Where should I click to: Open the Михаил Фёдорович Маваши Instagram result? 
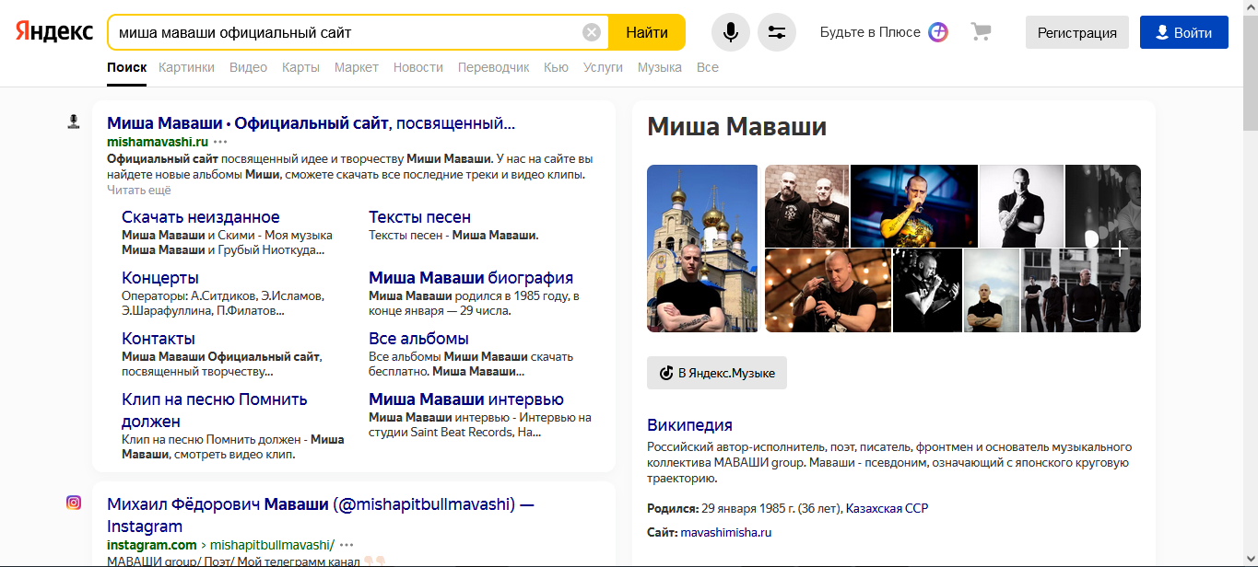[x=321, y=515]
